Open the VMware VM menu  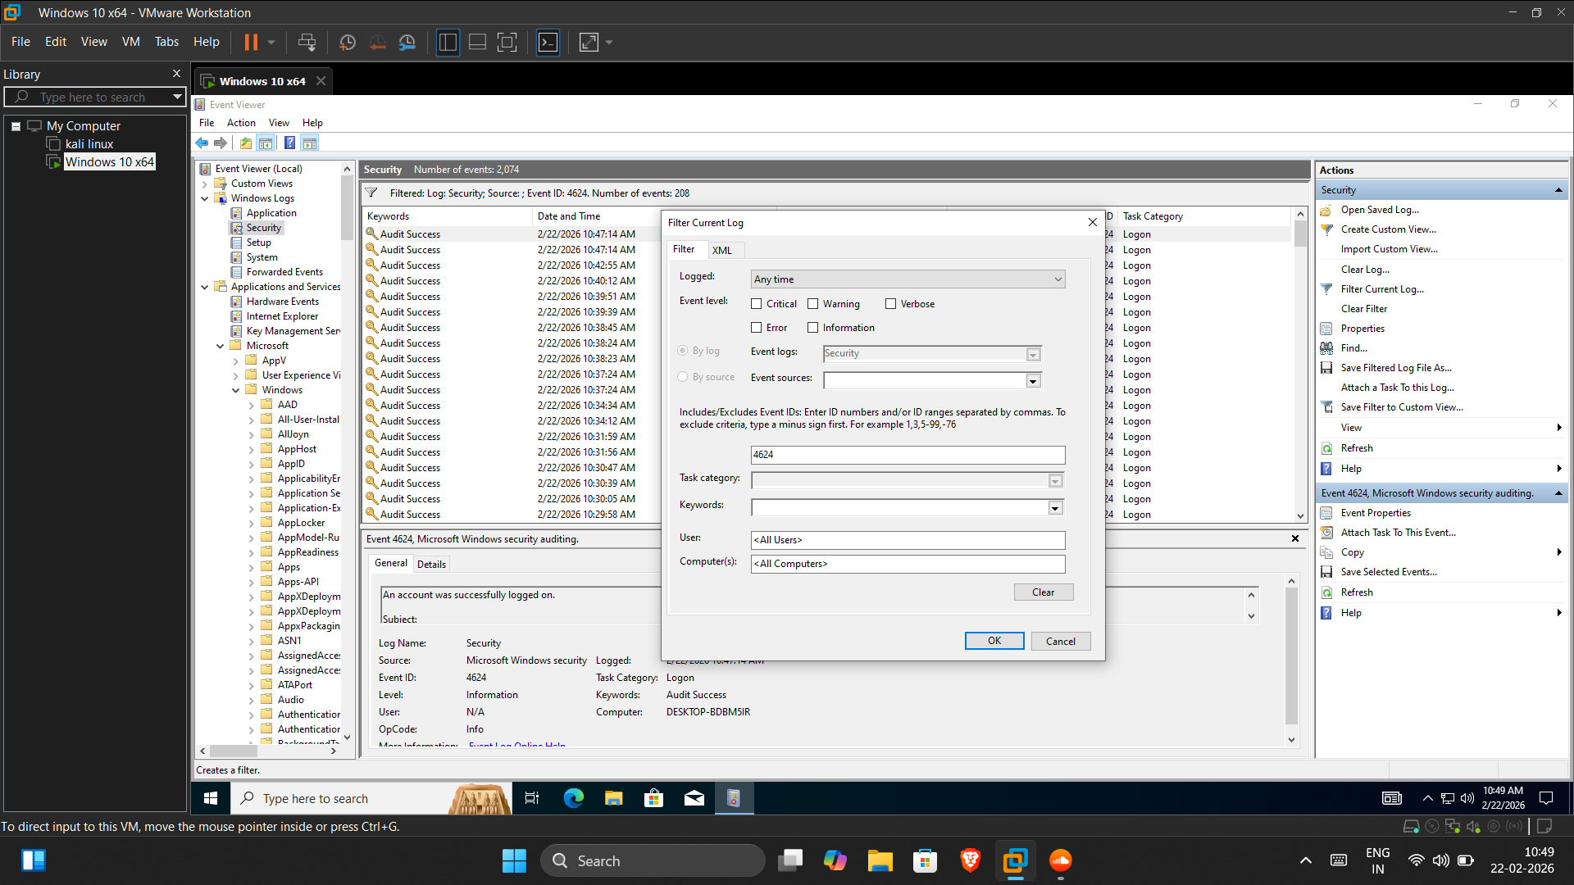[131, 42]
